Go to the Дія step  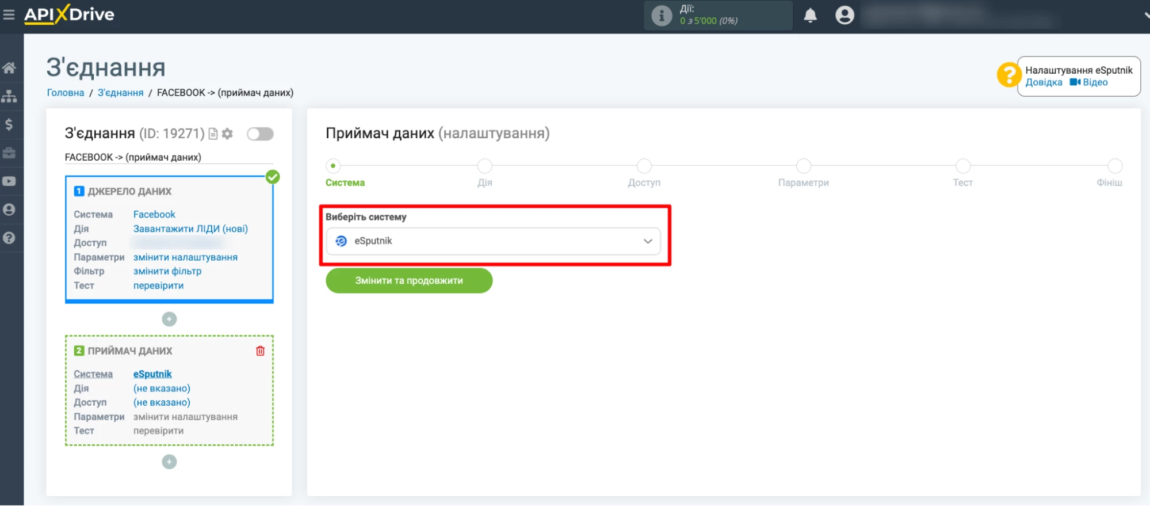(485, 182)
